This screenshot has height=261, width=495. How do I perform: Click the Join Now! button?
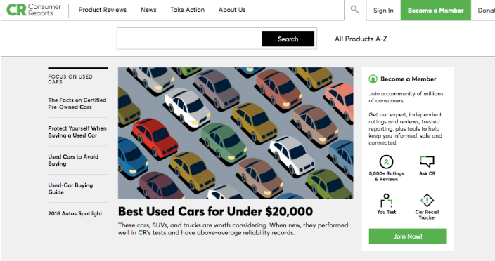(408, 236)
